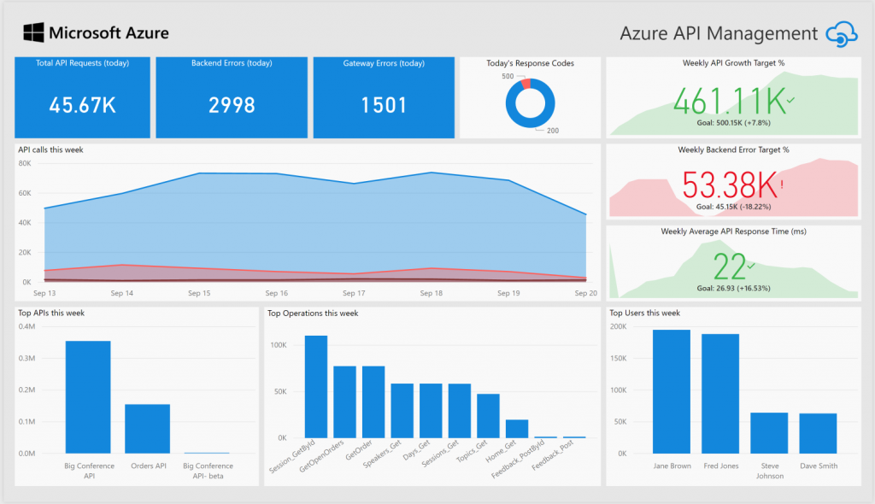
Task: Click the 0.4M label on Top APIs axis
Action: (26, 326)
